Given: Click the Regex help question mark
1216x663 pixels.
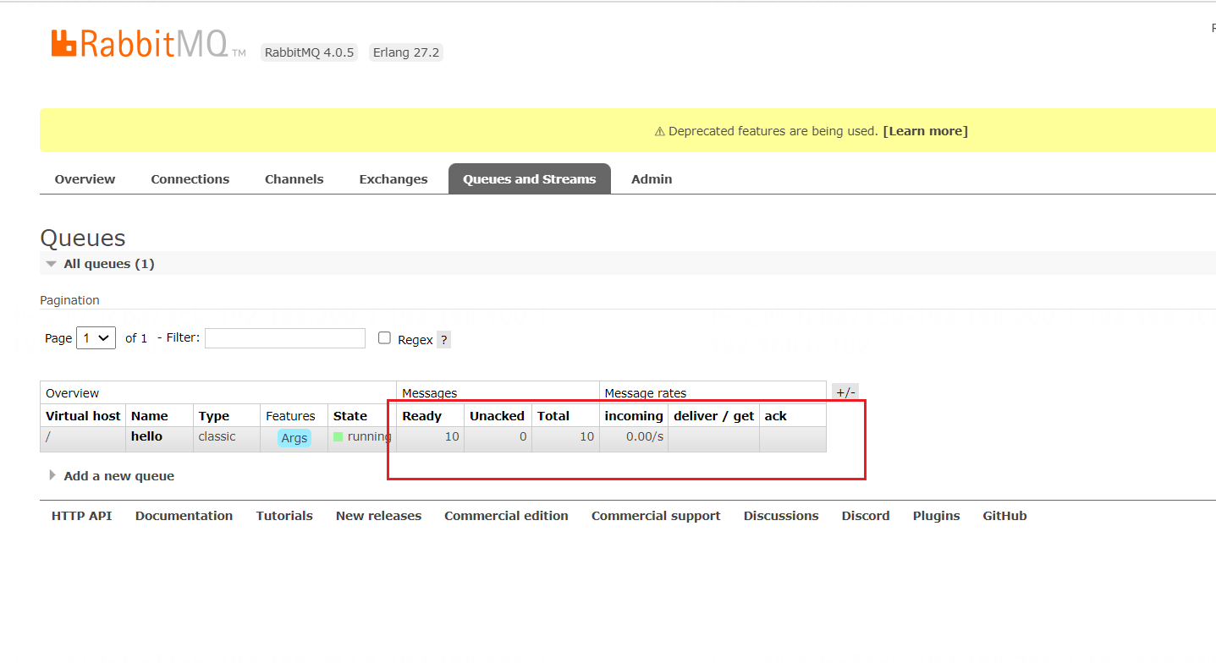Looking at the screenshot, I should tap(443, 340).
